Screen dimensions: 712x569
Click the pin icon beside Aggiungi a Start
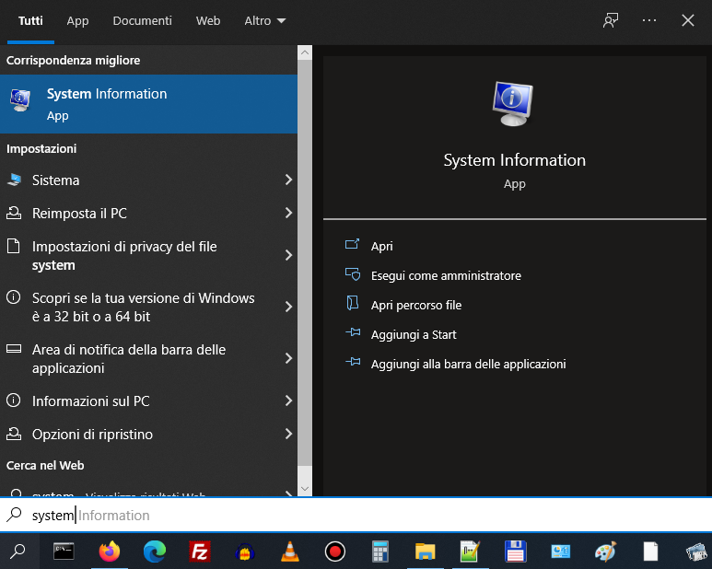click(353, 332)
